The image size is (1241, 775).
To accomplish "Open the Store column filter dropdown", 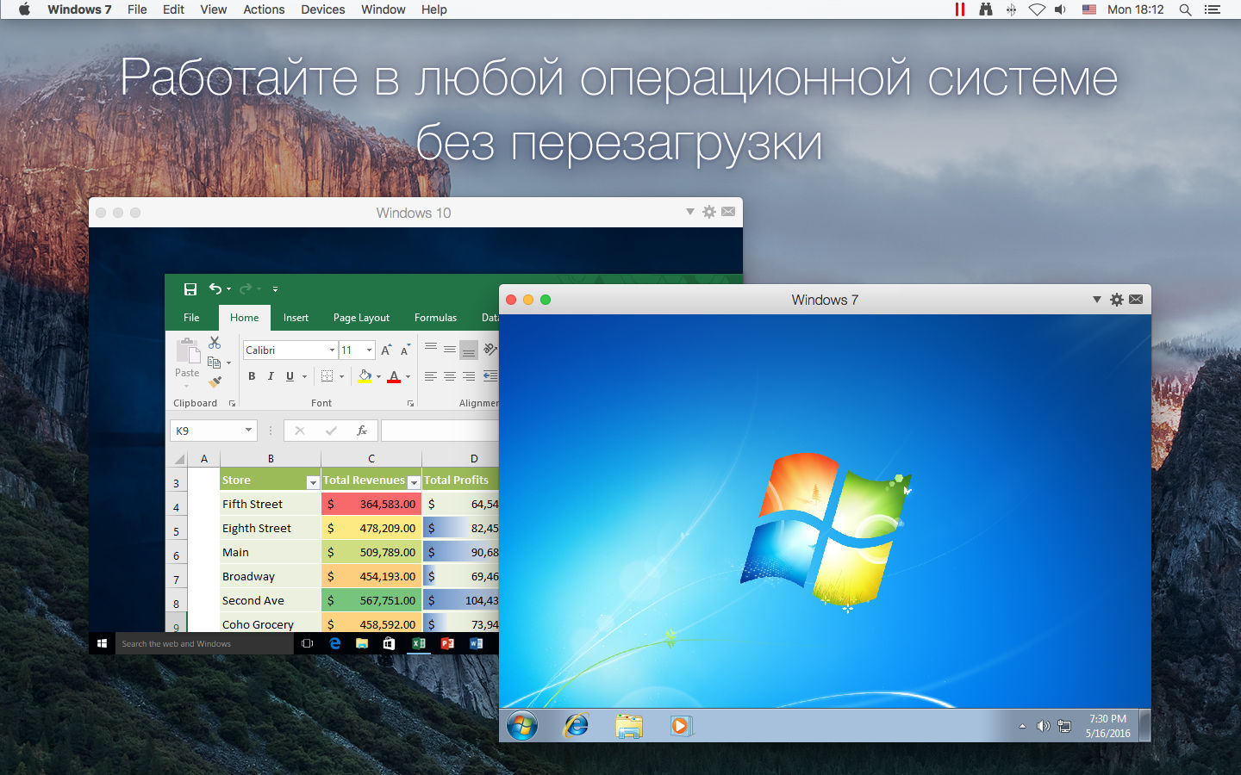I will coord(313,482).
